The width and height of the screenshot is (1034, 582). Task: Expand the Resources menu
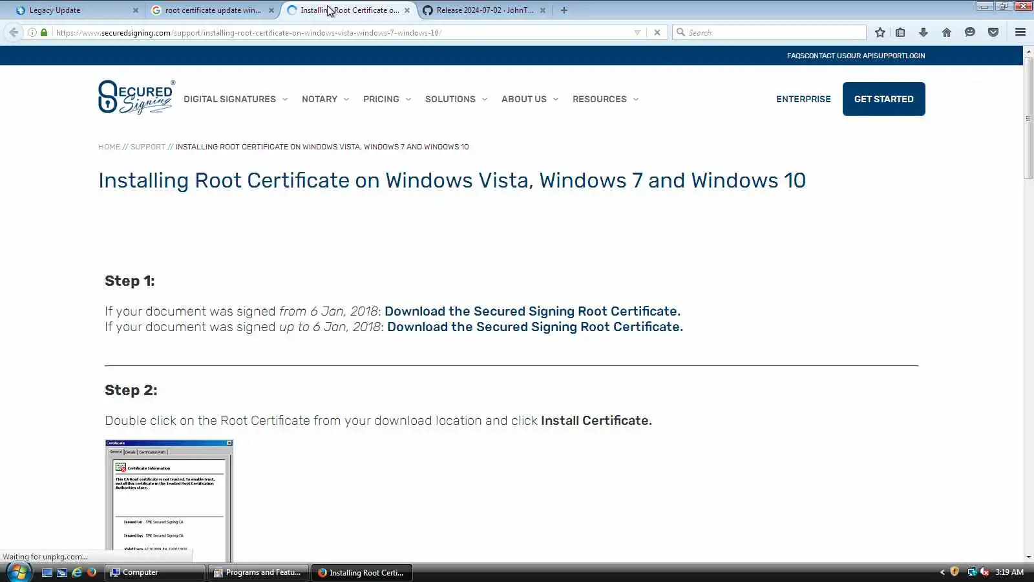click(x=606, y=99)
